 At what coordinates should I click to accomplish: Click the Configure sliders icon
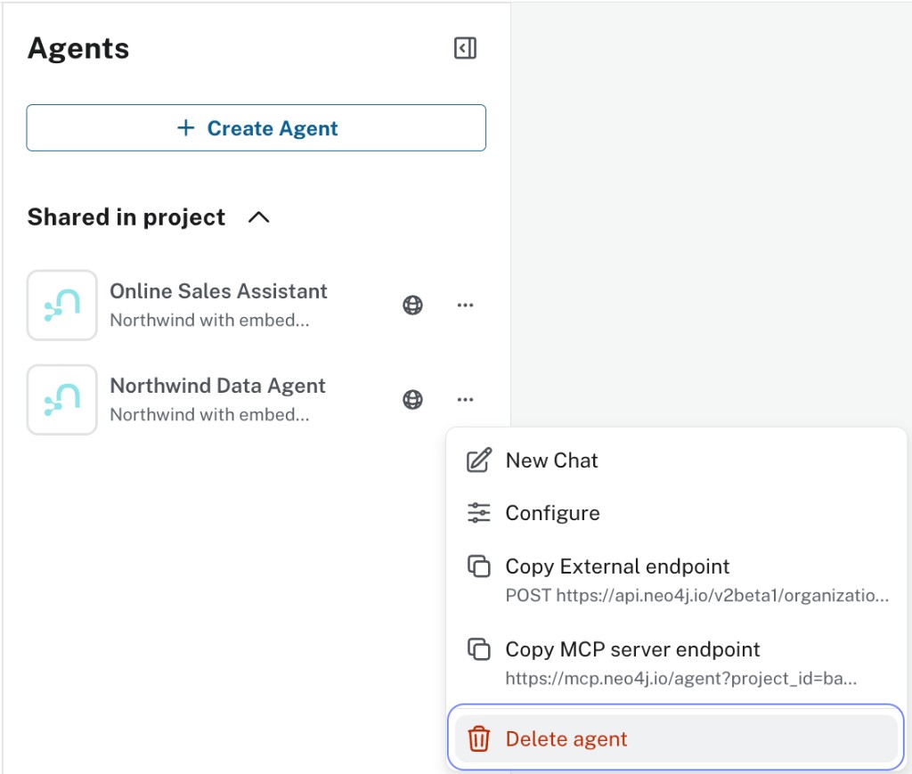point(478,512)
